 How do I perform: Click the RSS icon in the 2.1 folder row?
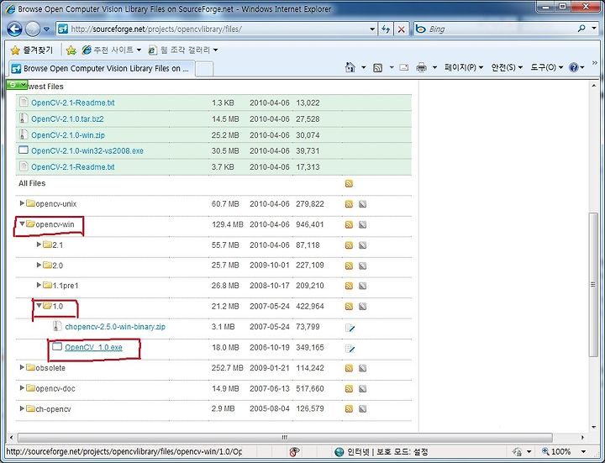click(x=349, y=245)
